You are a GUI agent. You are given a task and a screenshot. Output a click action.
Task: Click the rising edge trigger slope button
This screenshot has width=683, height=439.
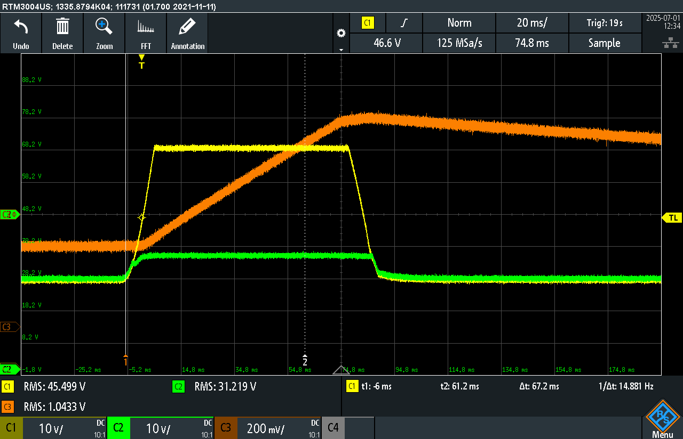[x=404, y=23]
